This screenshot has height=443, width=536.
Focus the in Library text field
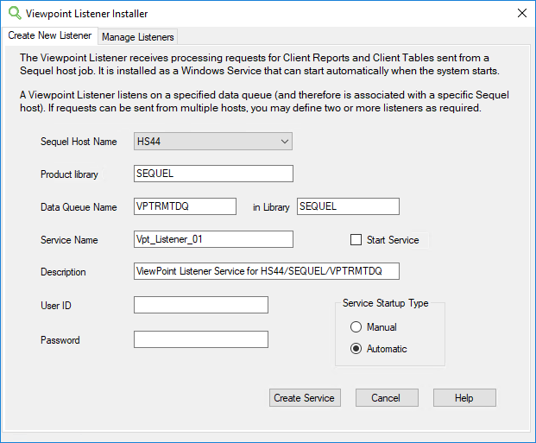(347, 206)
